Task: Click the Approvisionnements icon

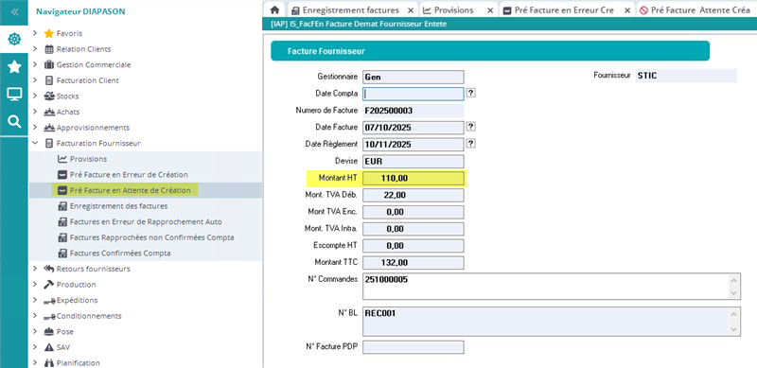Action: click(x=49, y=128)
